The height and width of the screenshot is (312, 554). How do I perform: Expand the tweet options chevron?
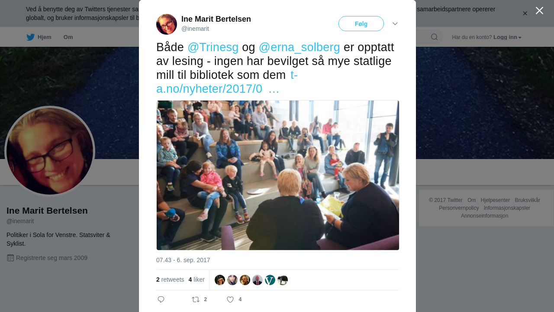click(395, 24)
